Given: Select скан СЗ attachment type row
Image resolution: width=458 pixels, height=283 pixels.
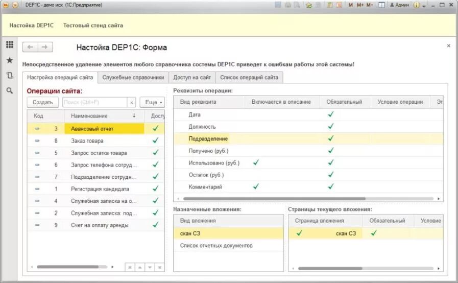Looking at the screenshot, I should [228, 233].
